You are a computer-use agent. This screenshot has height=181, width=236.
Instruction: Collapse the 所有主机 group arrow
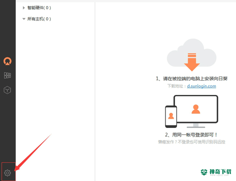pos(24,19)
